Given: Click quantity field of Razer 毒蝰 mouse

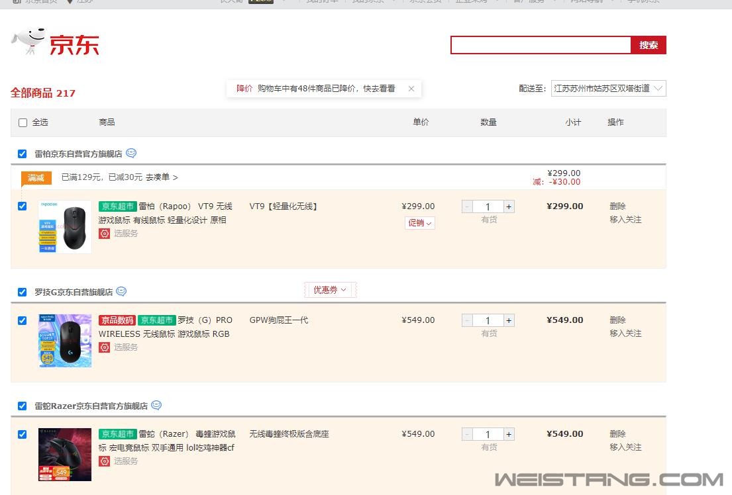Looking at the screenshot, I should (x=488, y=434).
